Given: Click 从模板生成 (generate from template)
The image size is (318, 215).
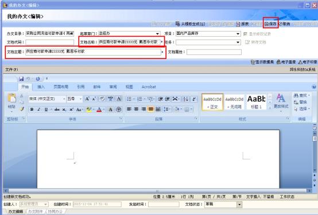Looking at the screenshot, I should (x=190, y=24).
